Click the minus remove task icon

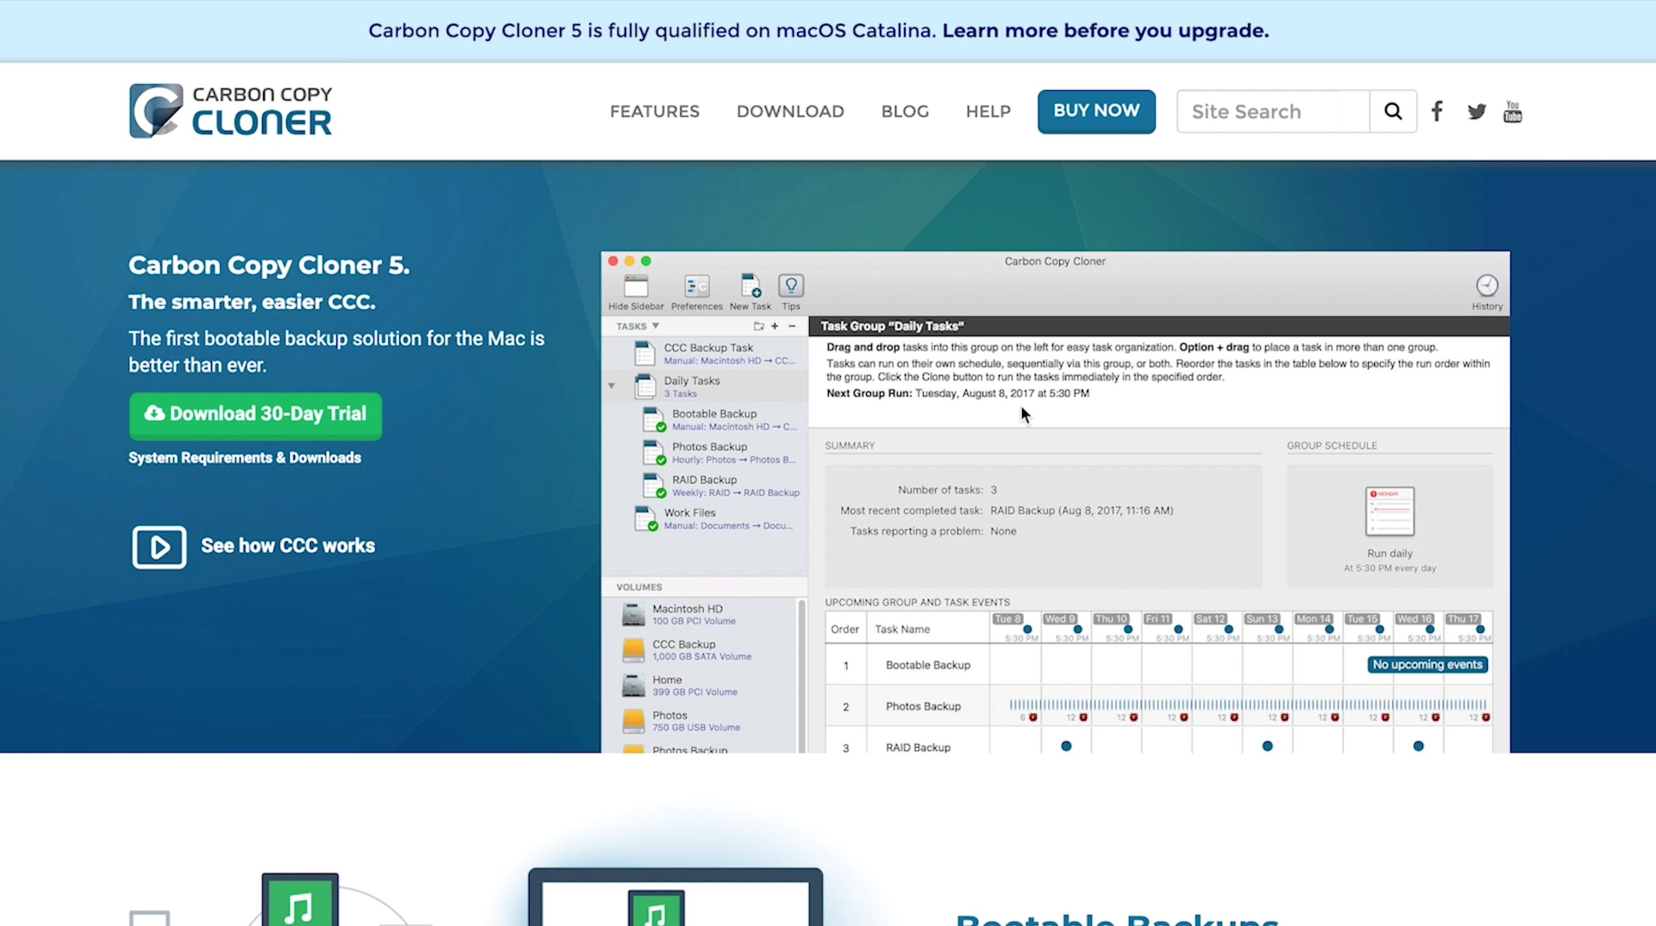pos(792,326)
